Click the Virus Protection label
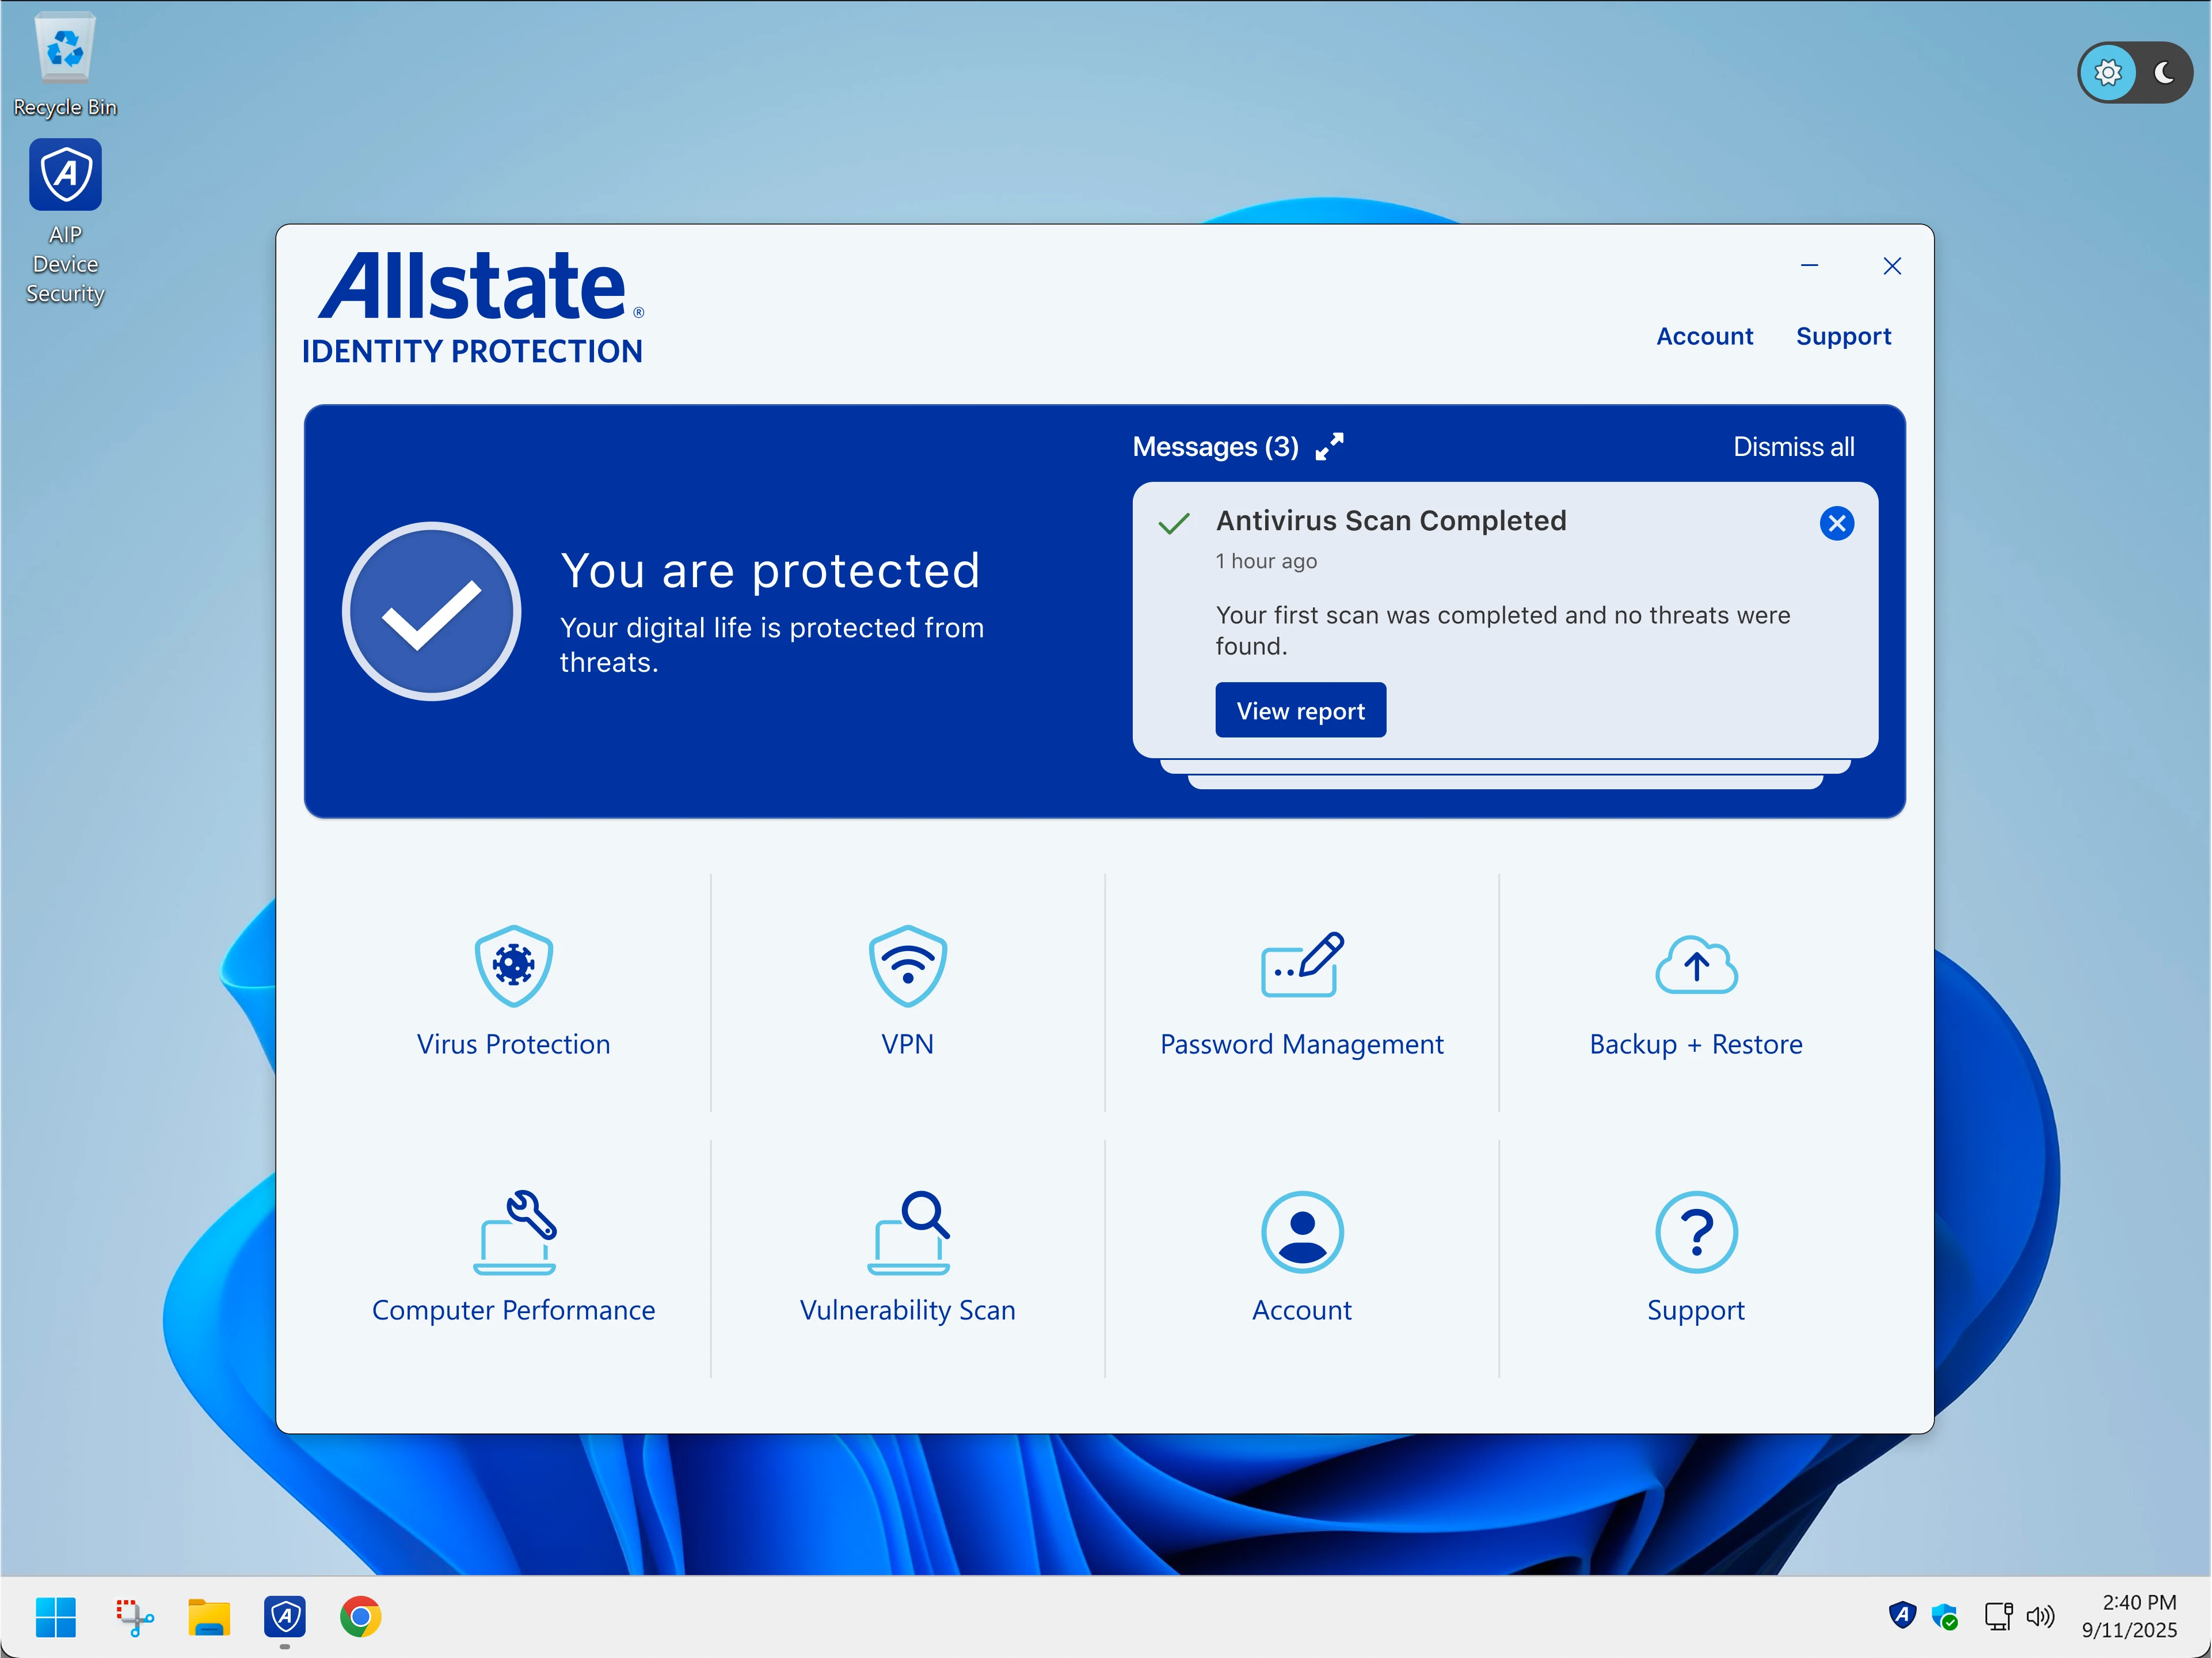 (x=513, y=1044)
